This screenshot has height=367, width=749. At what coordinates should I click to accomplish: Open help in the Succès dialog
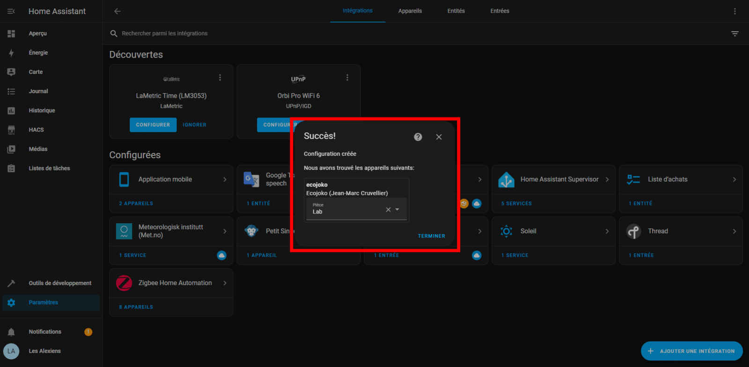(418, 137)
